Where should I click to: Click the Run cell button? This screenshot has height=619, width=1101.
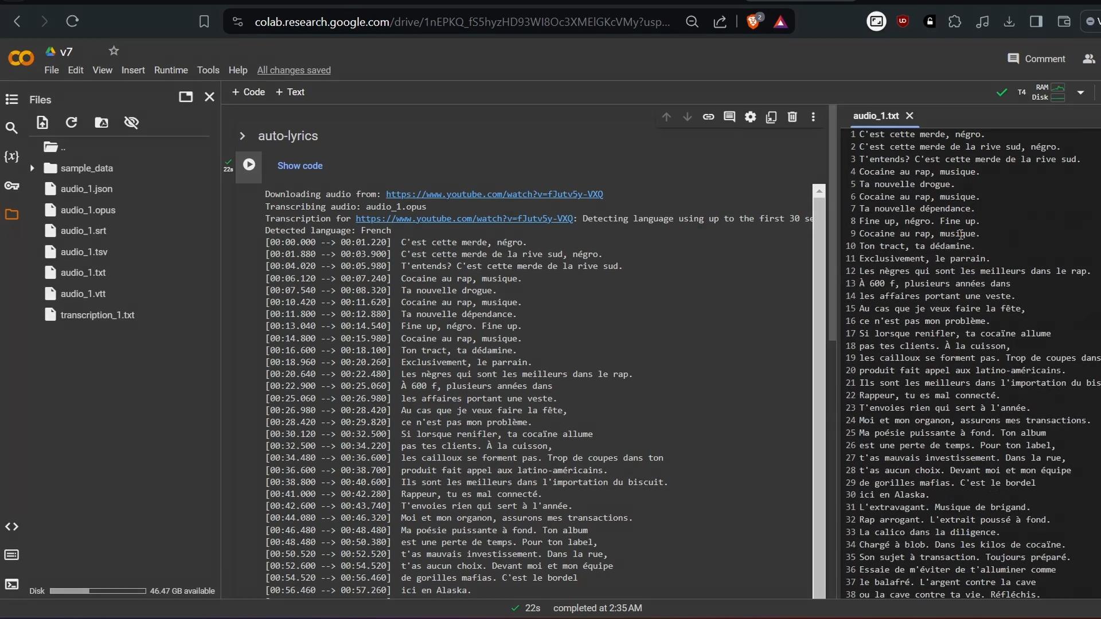[248, 164]
